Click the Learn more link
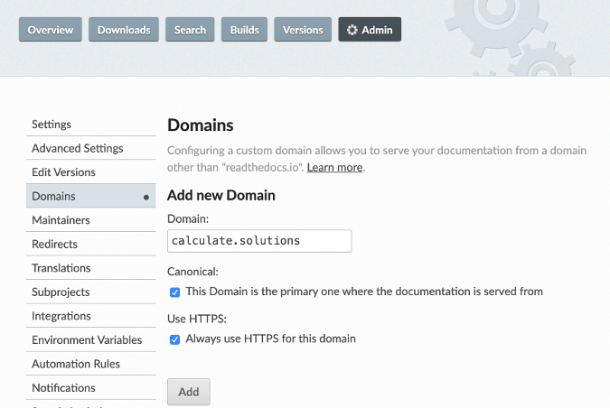This screenshot has width=610, height=408. tap(334, 168)
